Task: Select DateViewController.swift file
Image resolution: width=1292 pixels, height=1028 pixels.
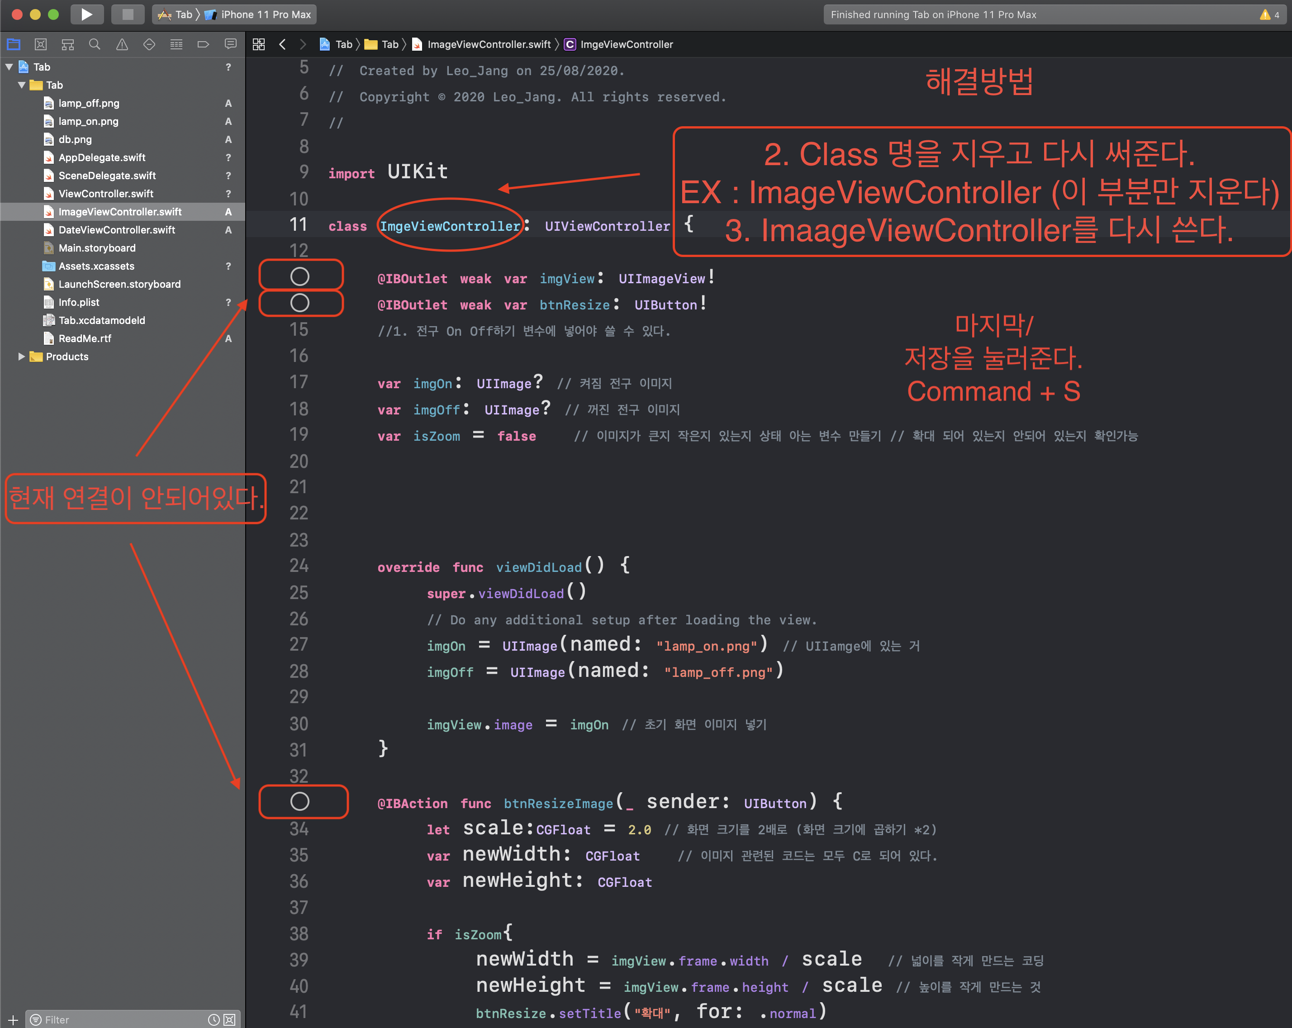Action: tap(116, 230)
